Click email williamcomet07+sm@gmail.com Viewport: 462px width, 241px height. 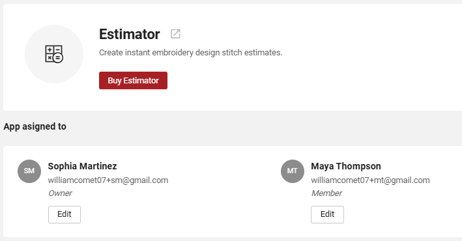coord(108,180)
